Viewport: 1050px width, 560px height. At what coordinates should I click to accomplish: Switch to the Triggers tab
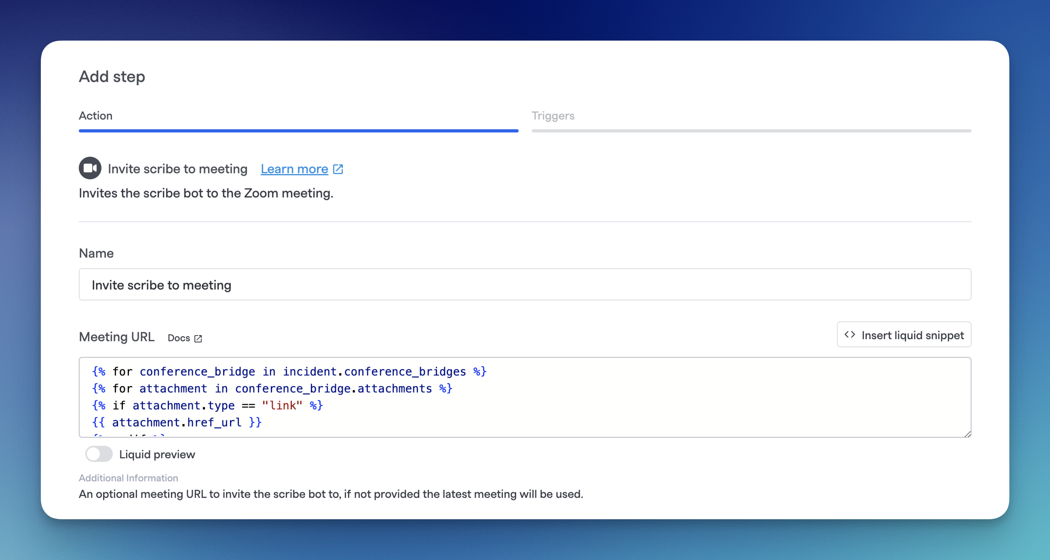pos(553,116)
